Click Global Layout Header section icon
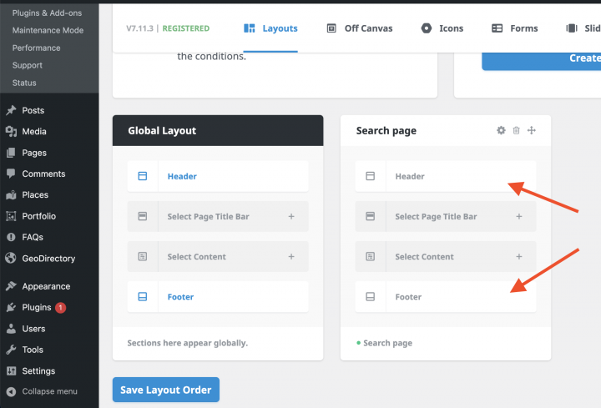Viewport: 601px width, 408px height. tap(143, 177)
